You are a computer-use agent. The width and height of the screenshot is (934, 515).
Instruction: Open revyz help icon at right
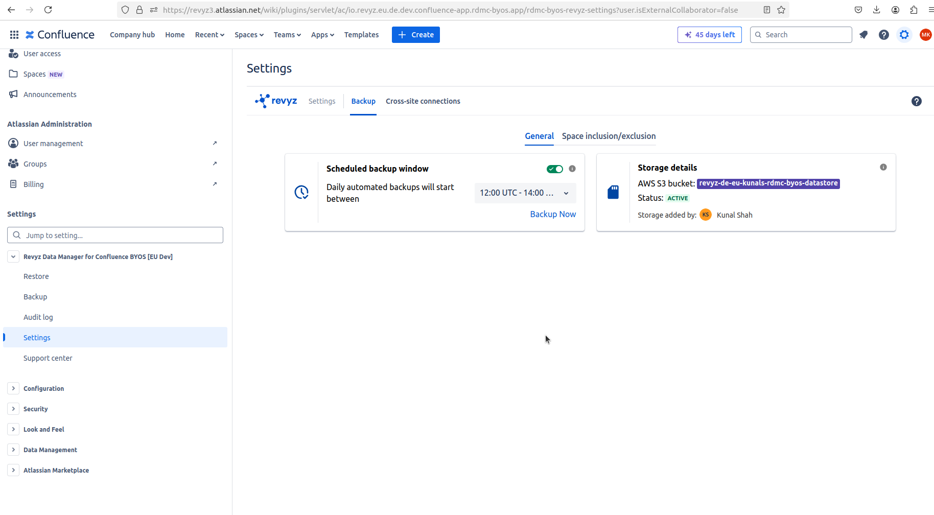917,101
